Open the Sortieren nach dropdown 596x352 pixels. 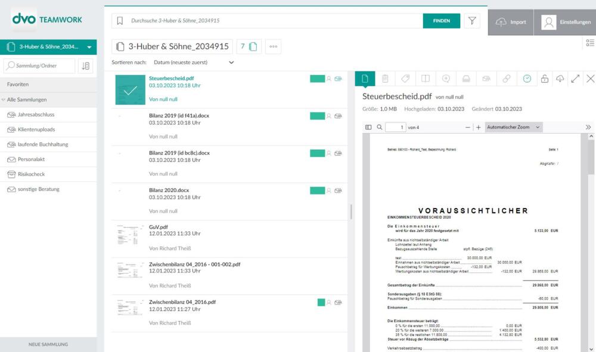click(x=194, y=62)
